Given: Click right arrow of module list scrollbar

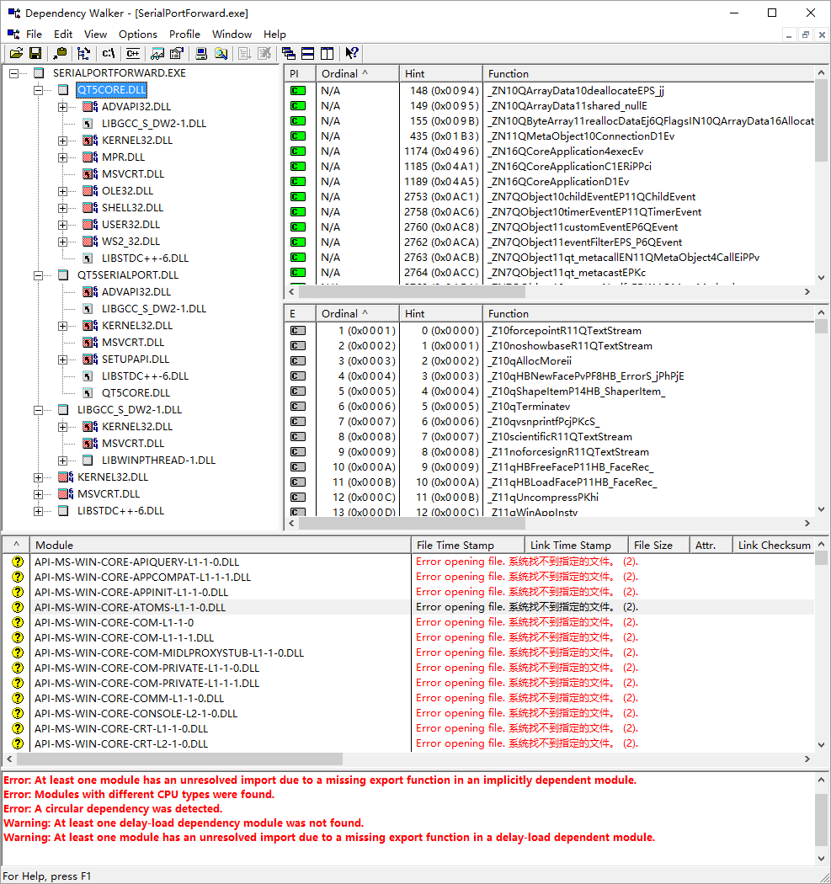Looking at the screenshot, I should coord(807,759).
